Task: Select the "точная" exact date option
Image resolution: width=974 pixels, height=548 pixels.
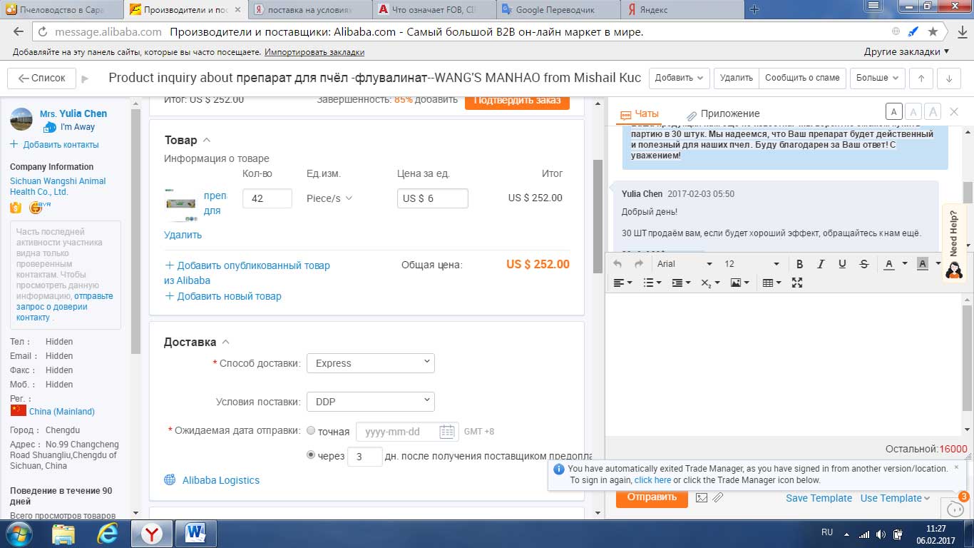Action: click(311, 431)
